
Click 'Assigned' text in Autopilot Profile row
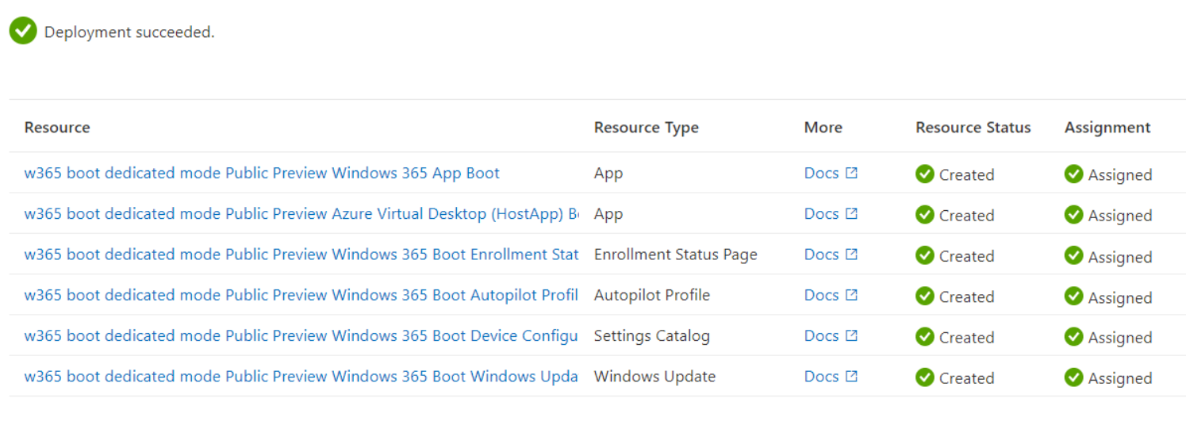pyautogui.click(x=1120, y=297)
